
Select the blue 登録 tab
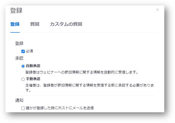pyautogui.click(x=15, y=24)
